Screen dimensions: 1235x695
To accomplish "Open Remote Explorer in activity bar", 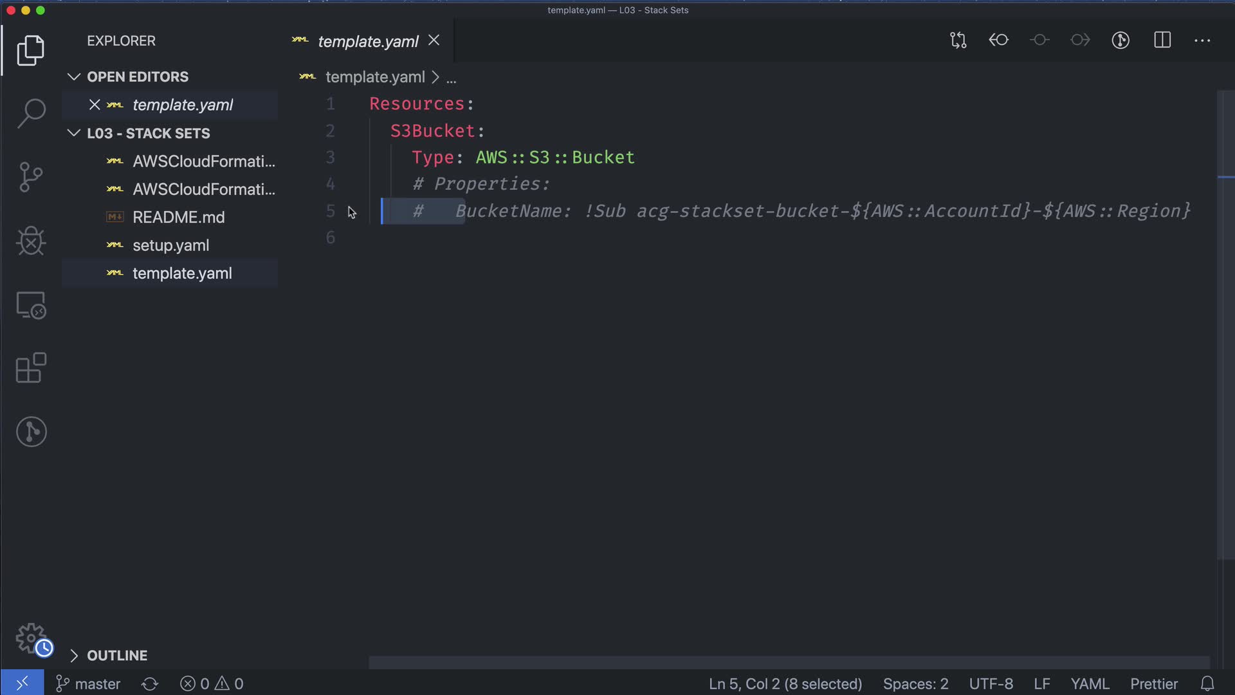I will pyautogui.click(x=31, y=305).
